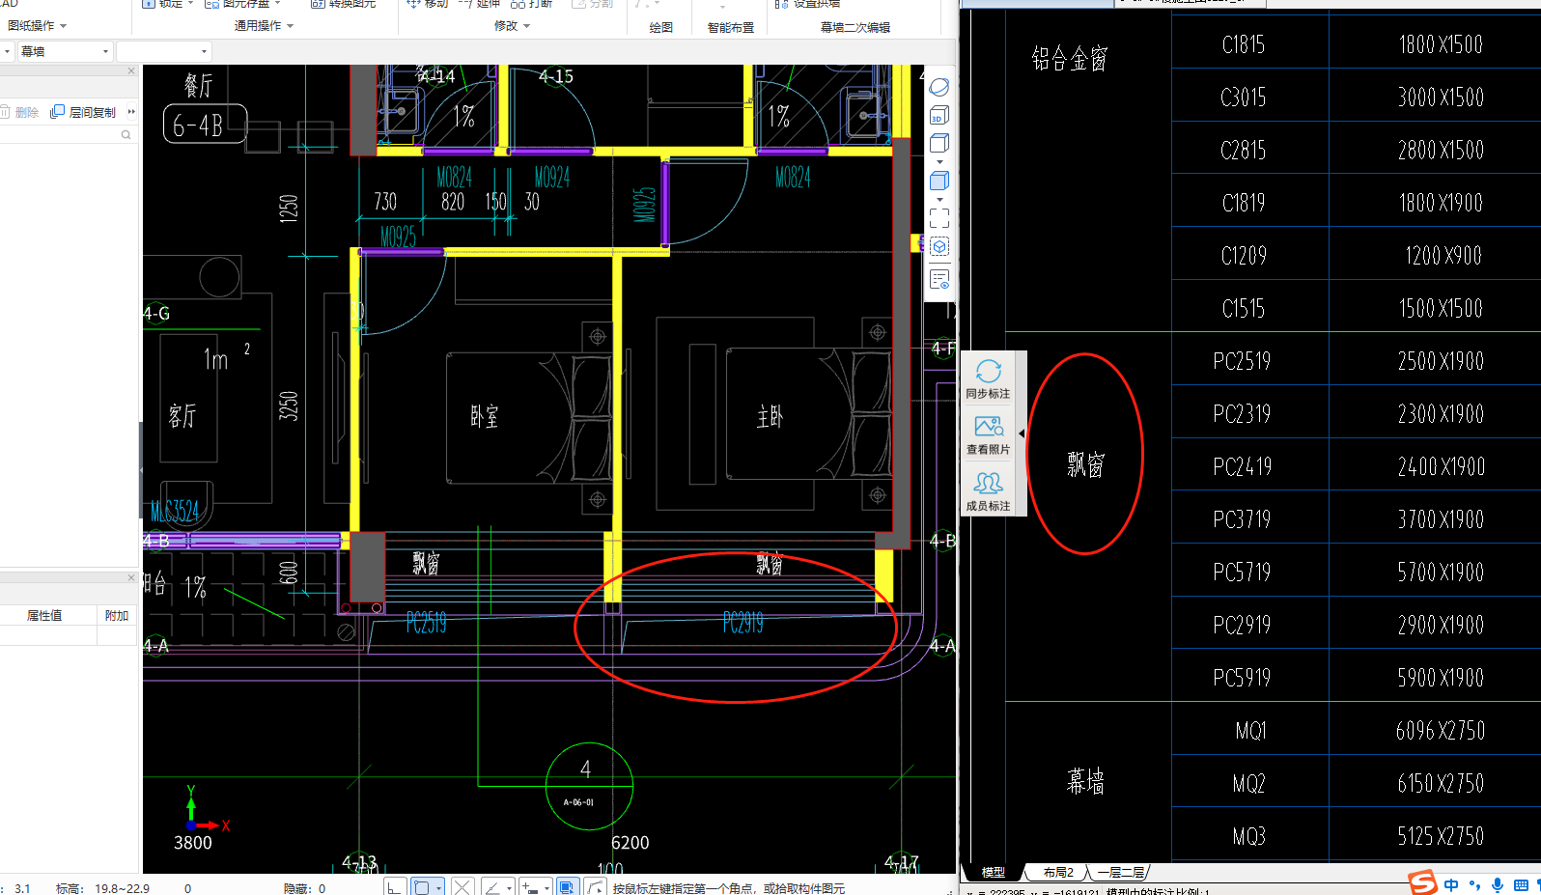Expand shaded cube view options arrow
This screenshot has width=1541, height=895.
(x=939, y=199)
